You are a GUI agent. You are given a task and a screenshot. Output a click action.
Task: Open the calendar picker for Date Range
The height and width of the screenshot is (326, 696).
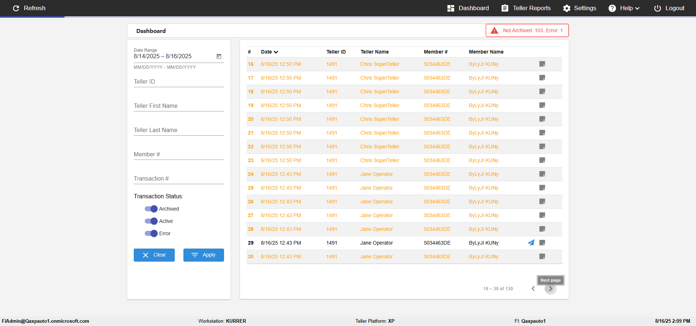219,56
